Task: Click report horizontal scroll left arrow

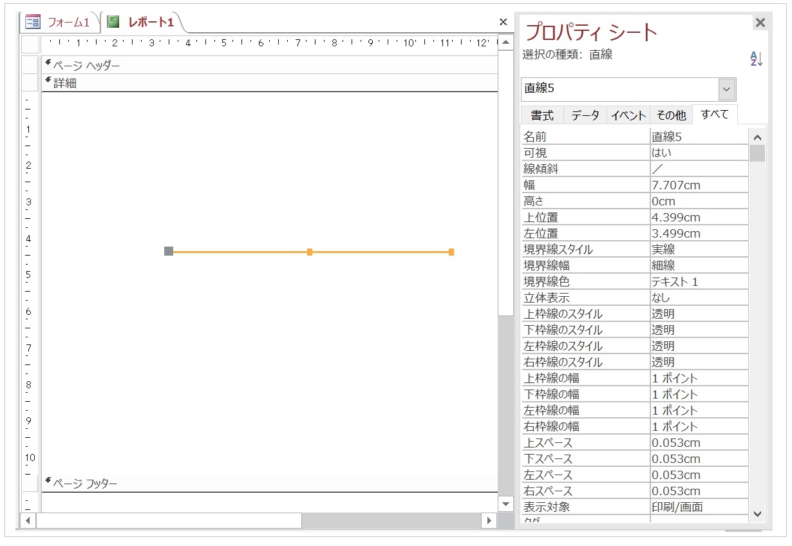Action: click(28, 520)
